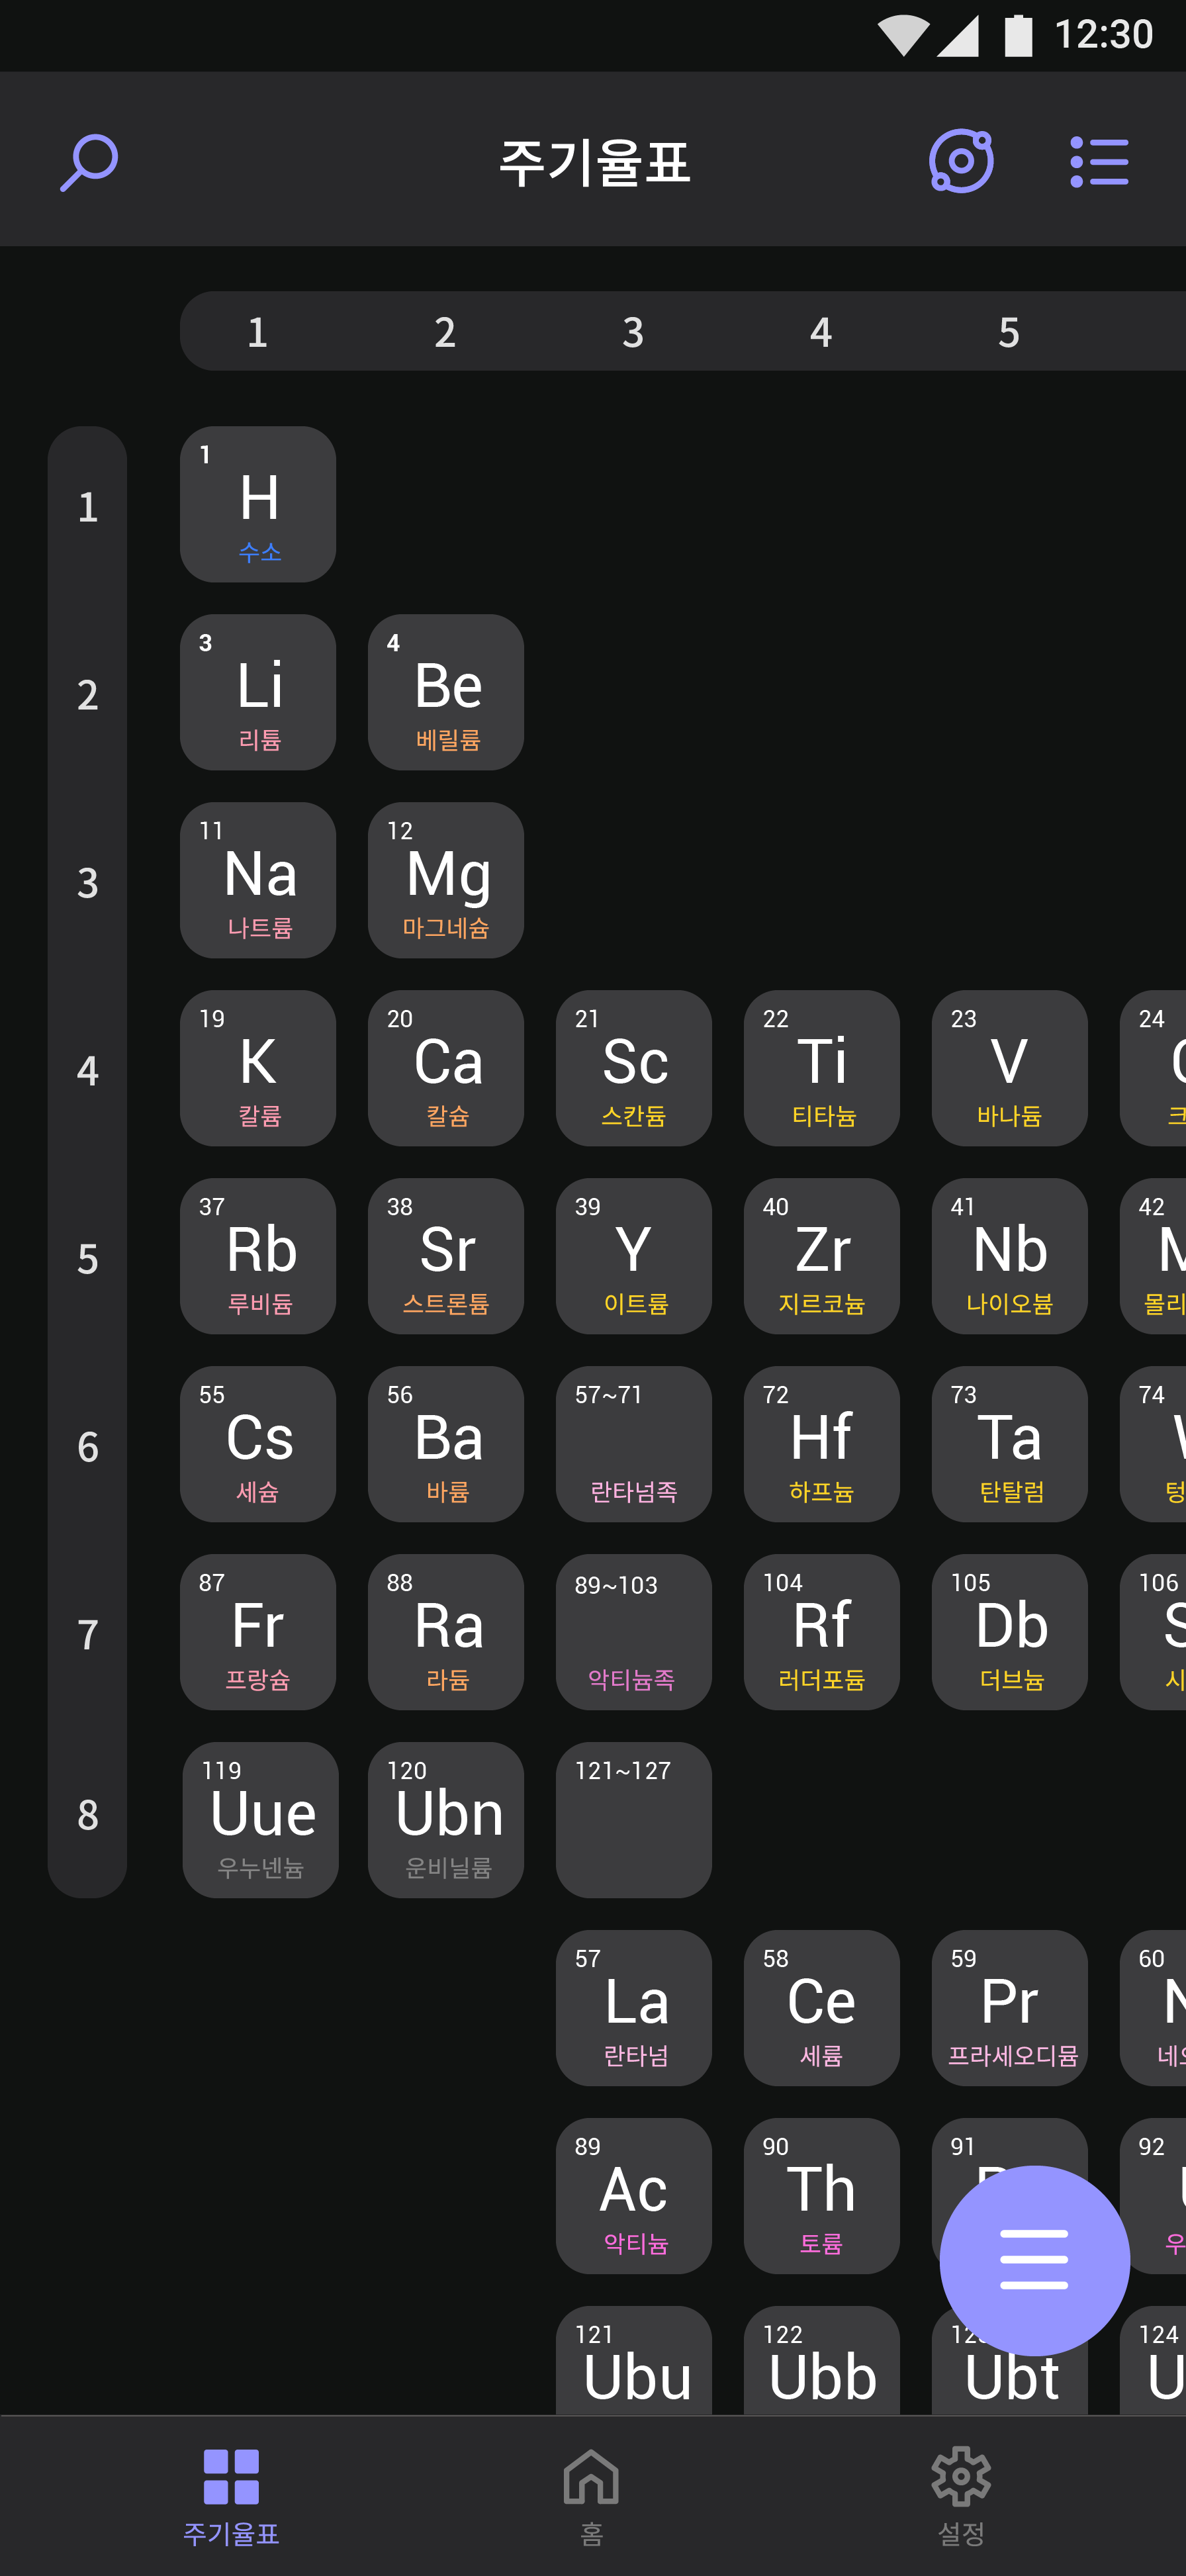
Task: Tap the search magnifier icon
Action: [x=89, y=162]
